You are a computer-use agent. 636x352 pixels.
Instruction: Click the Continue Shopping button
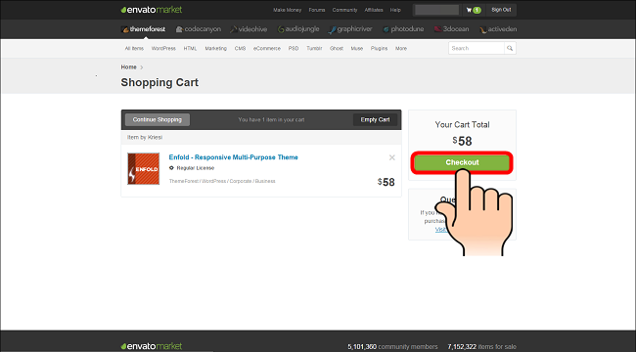point(158,119)
